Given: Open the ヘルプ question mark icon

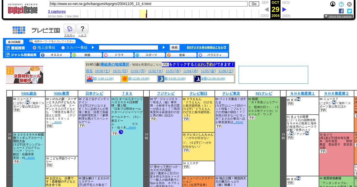Looking at the screenshot, I should pyautogui.click(x=82, y=29).
